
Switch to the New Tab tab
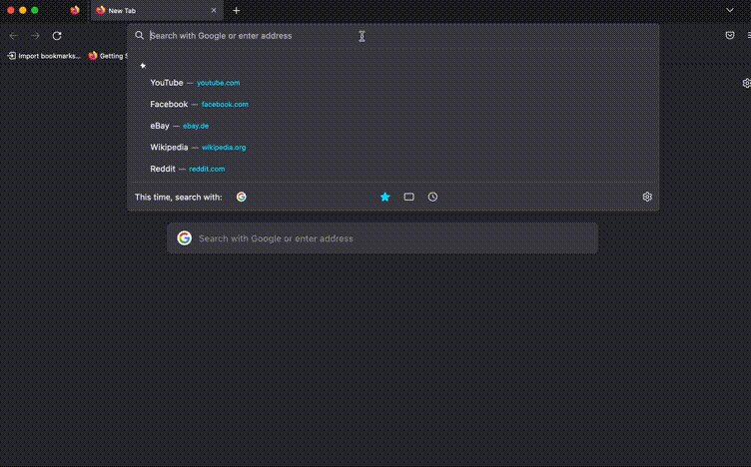click(x=157, y=11)
